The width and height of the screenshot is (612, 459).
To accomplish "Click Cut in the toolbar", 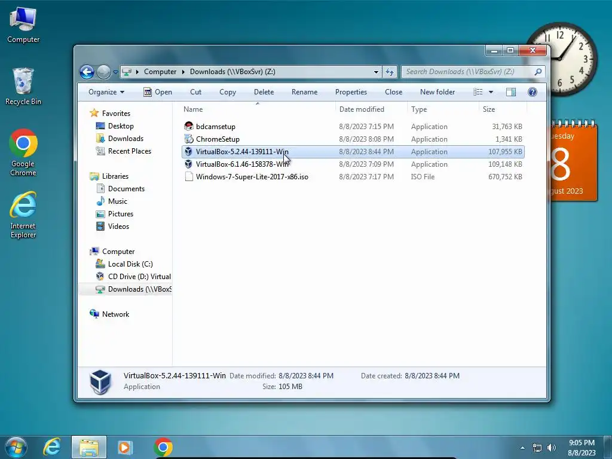I will [x=195, y=92].
